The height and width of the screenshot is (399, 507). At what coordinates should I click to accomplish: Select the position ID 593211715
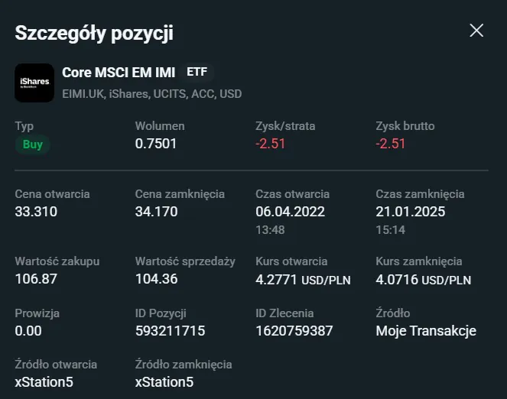pos(170,331)
